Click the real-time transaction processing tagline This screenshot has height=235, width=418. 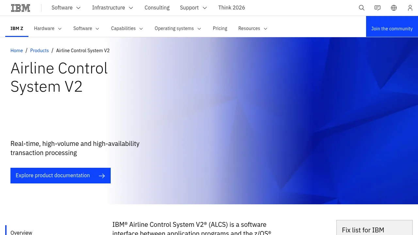tap(75, 148)
